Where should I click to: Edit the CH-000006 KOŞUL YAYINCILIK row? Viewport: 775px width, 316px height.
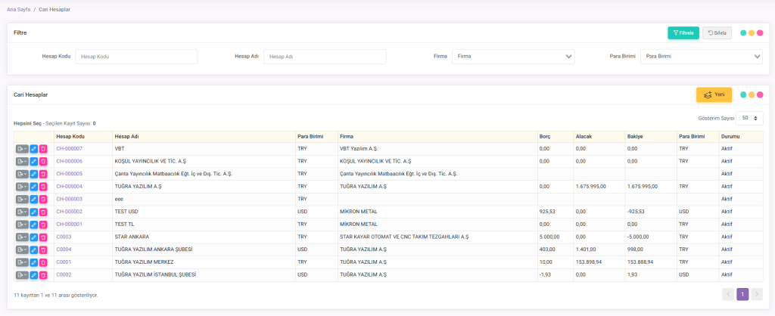click(34, 161)
